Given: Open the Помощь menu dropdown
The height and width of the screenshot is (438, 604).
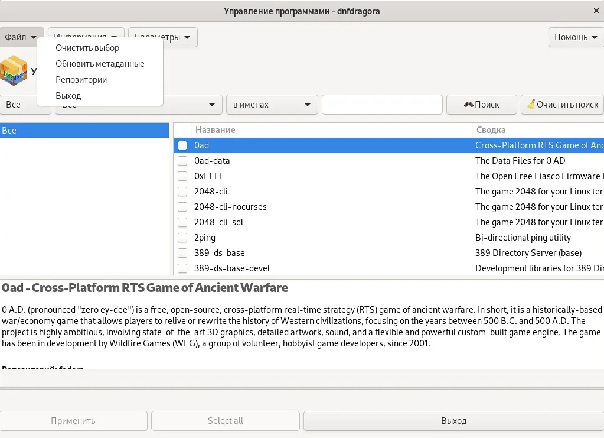Looking at the screenshot, I should pyautogui.click(x=576, y=37).
